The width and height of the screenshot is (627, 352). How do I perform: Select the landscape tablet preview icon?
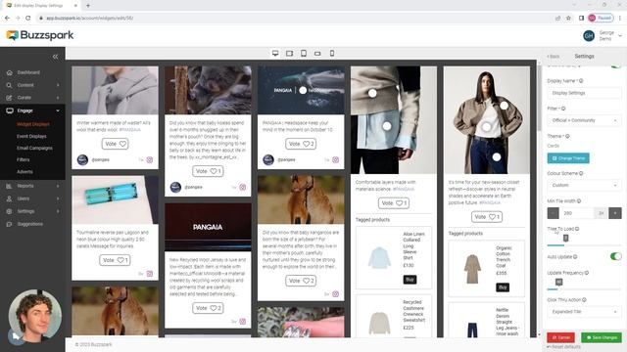[x=289, y=54]
